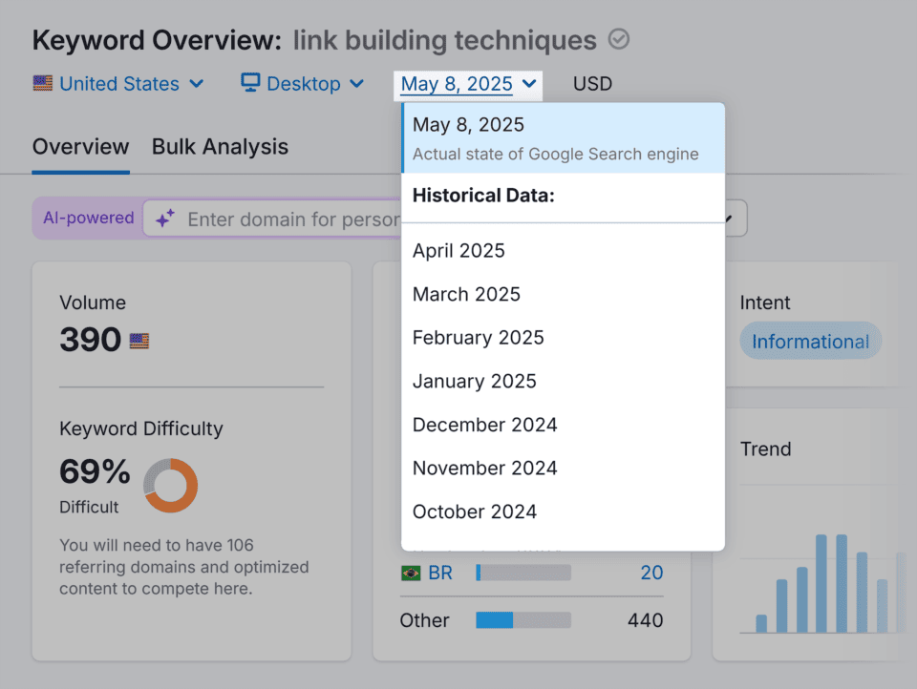Click the Keyword Difficulty donut gauge
917x689 pixels.
pos(170,488)
